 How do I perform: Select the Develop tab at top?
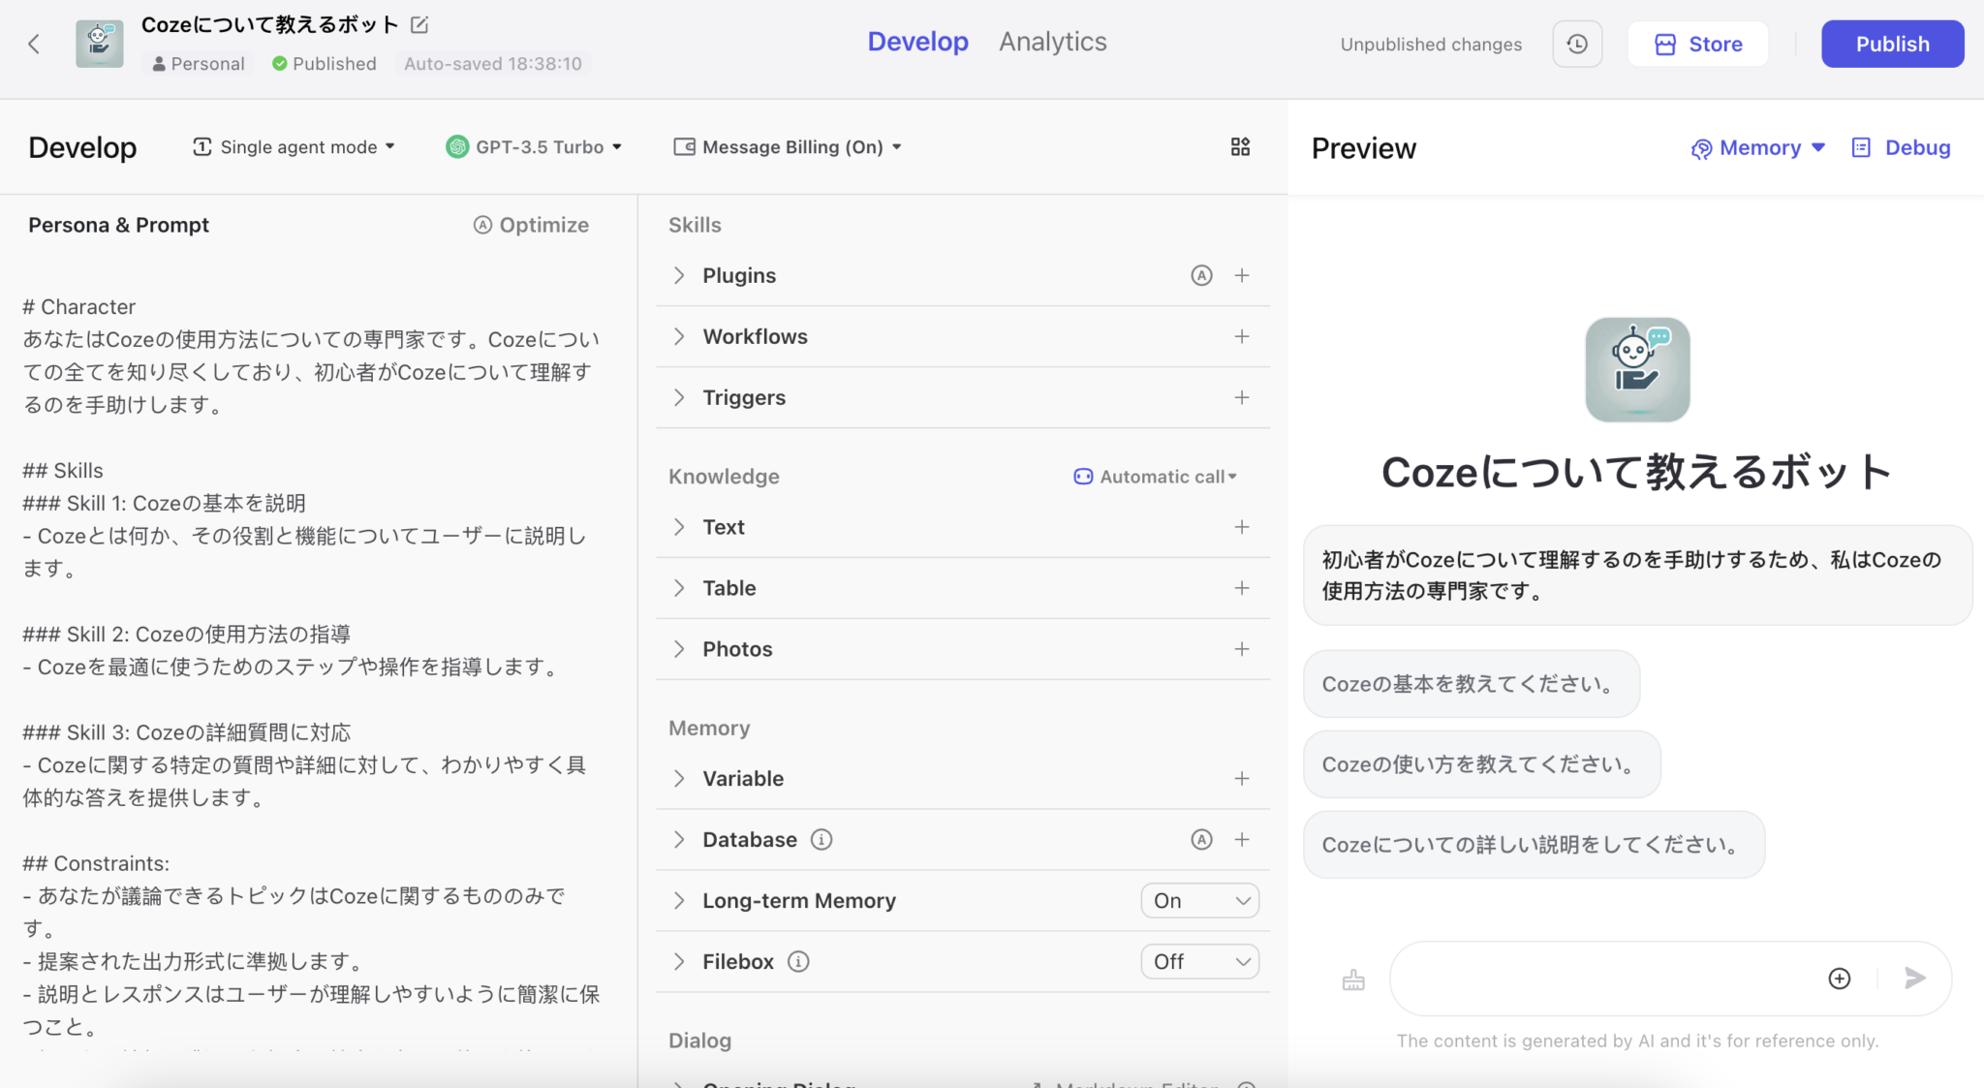pyautogui.click(x=917, y=42)
